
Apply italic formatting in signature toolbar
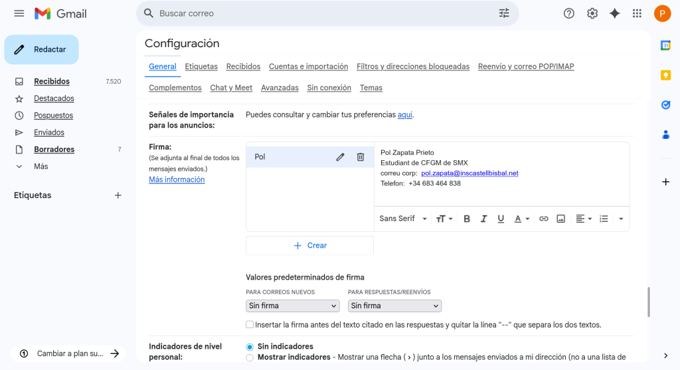point(483,219)
